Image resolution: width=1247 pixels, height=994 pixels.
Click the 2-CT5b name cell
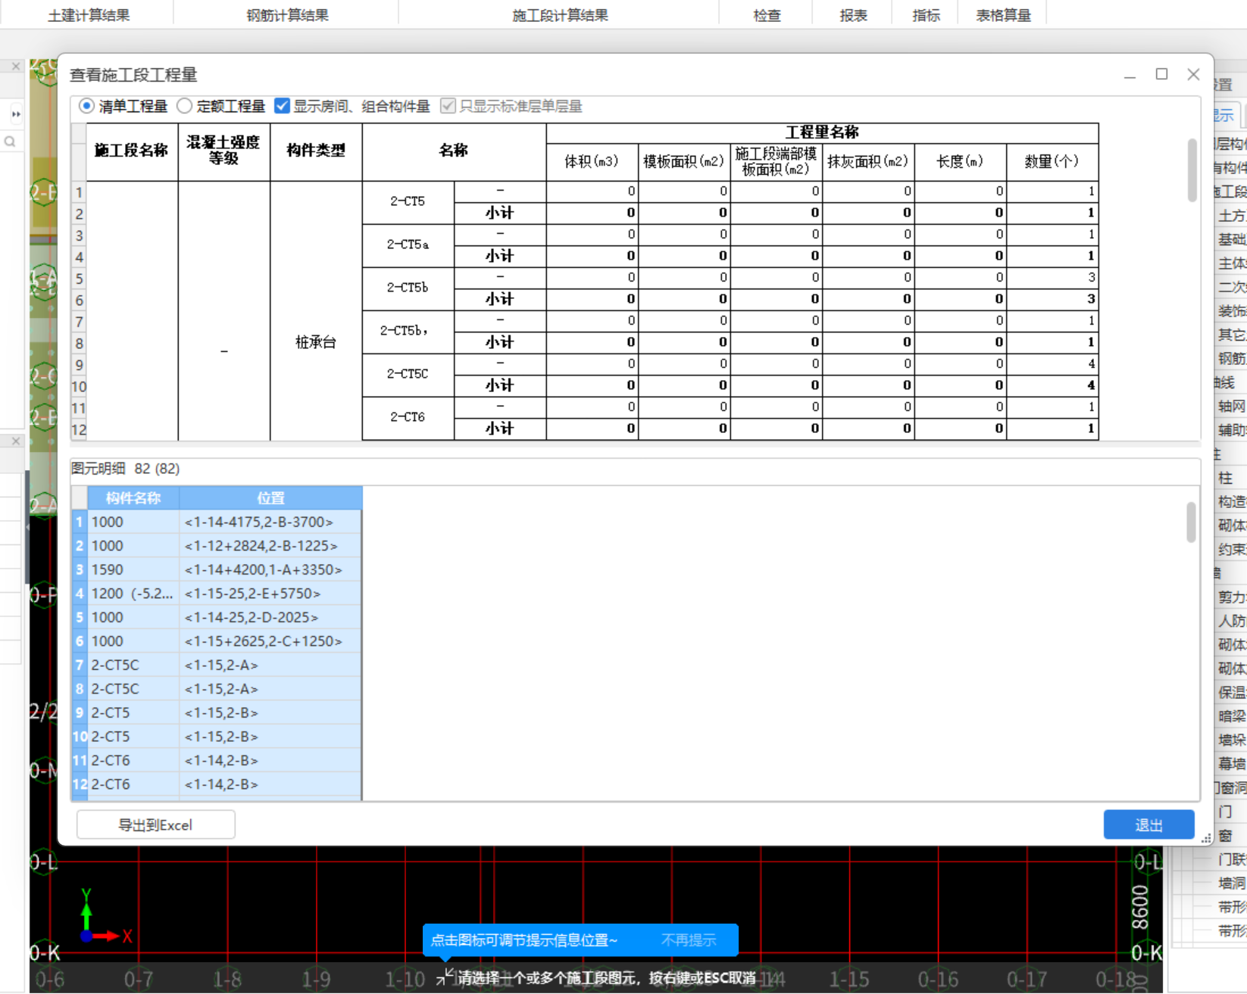[x=408, y=288]
